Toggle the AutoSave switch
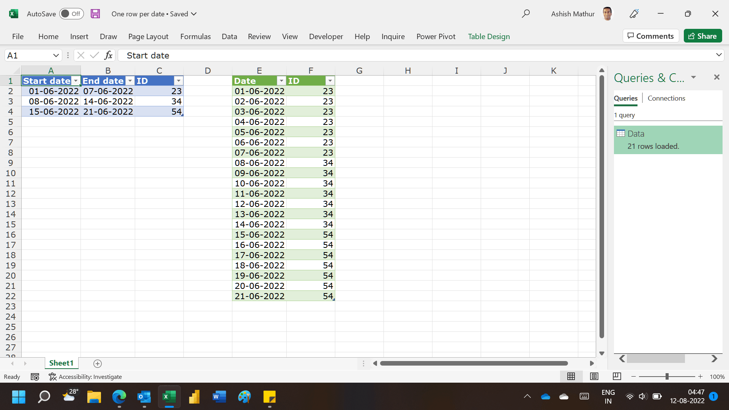 coord(71,14)
